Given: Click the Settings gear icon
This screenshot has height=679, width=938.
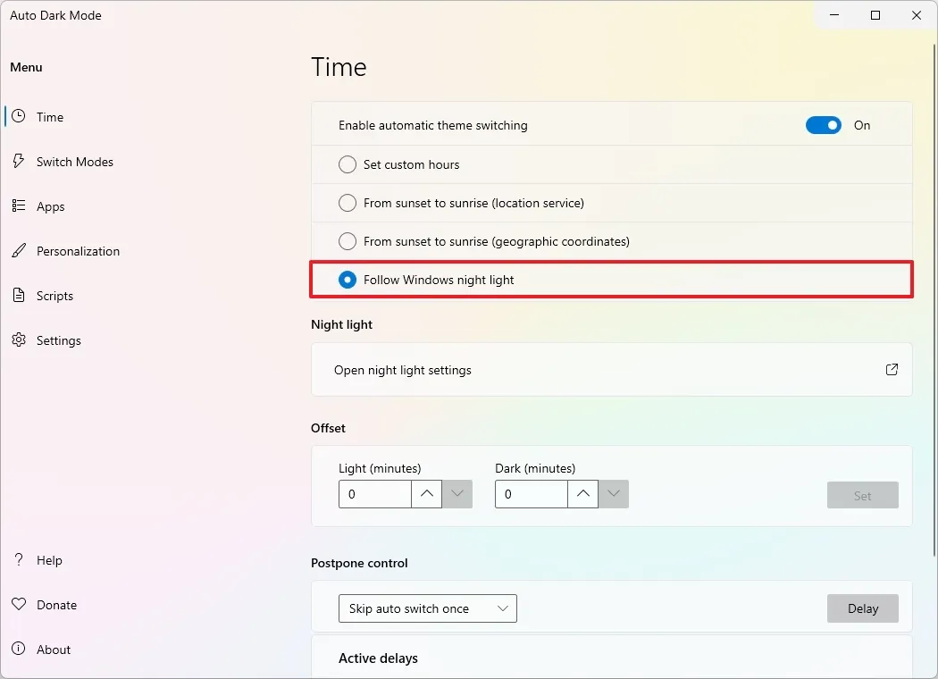Looking at the screenshot, I should point(18,339).
